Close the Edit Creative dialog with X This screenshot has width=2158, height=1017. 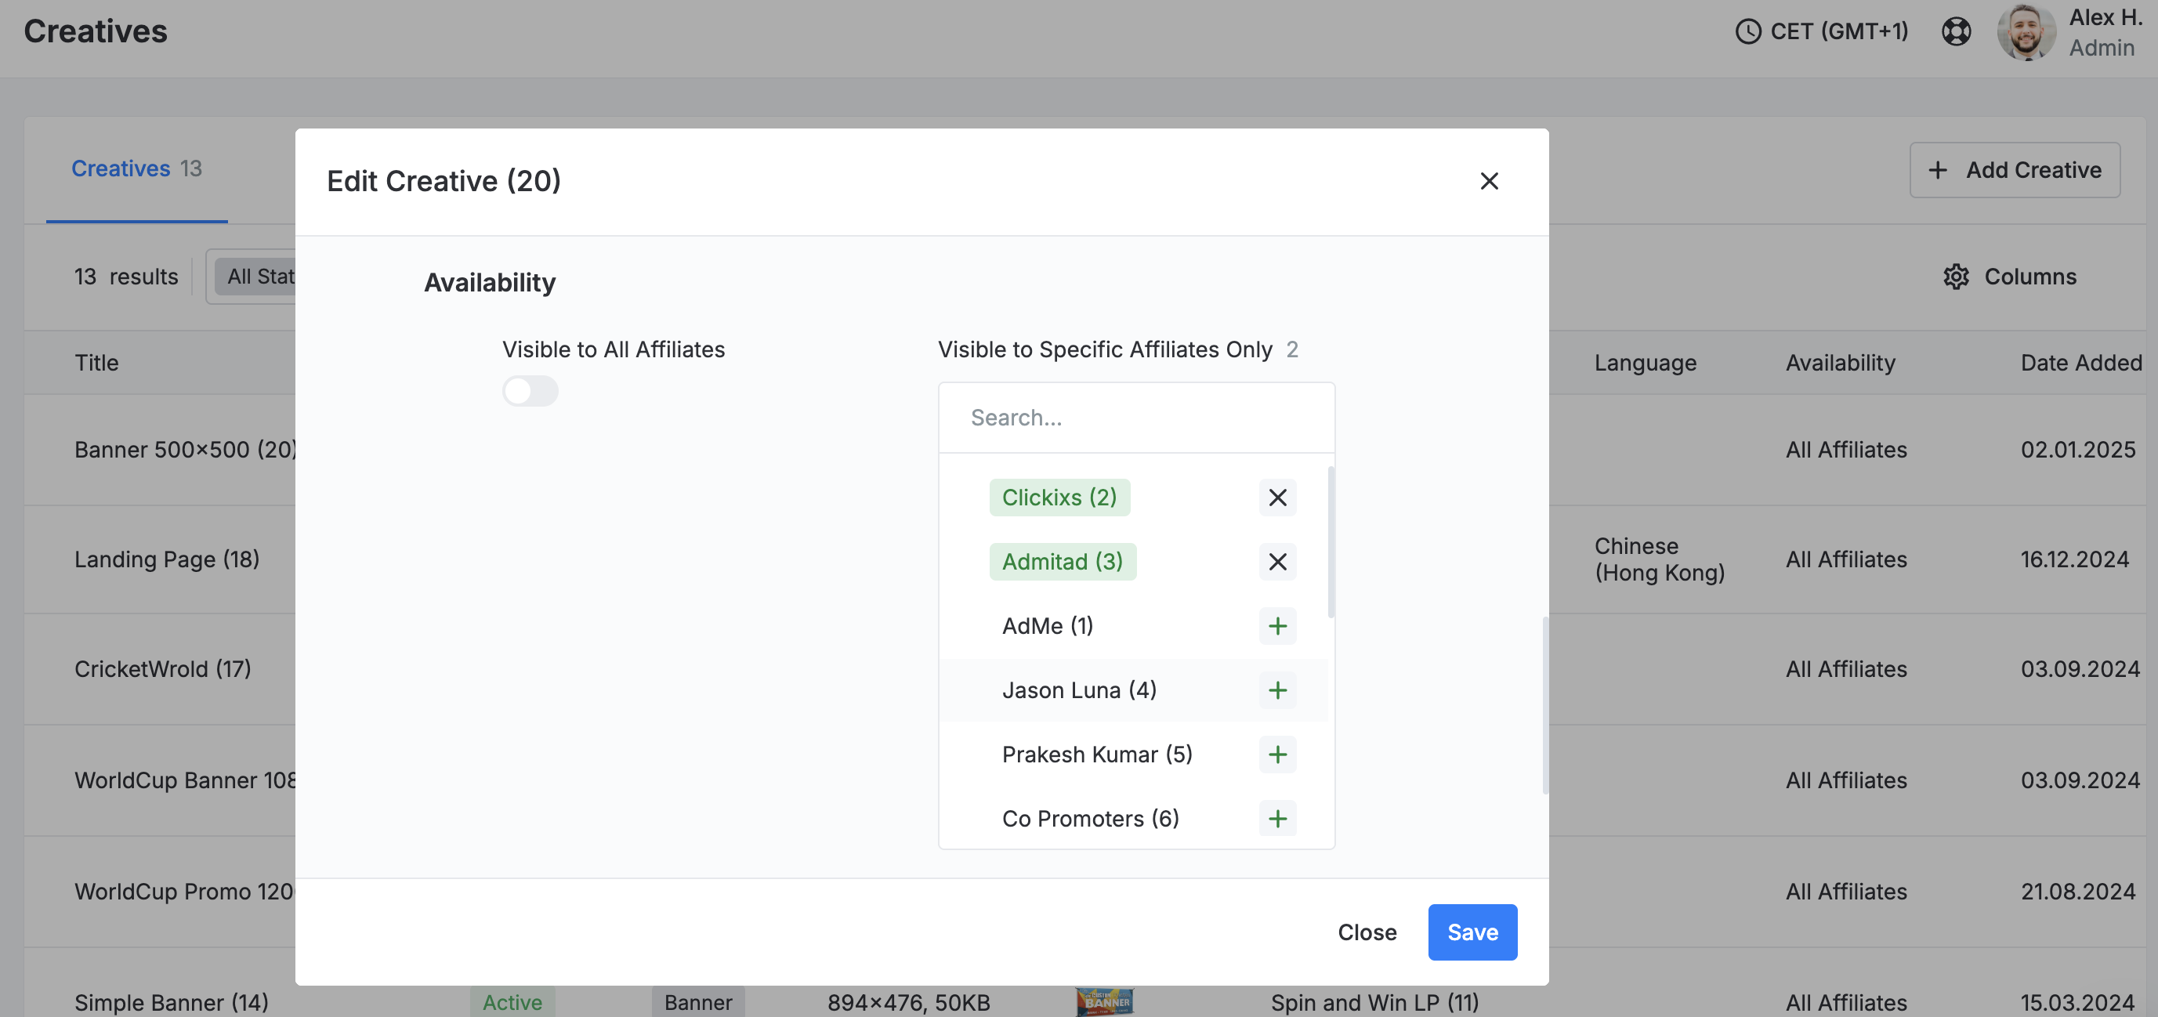coord(1489,181)
